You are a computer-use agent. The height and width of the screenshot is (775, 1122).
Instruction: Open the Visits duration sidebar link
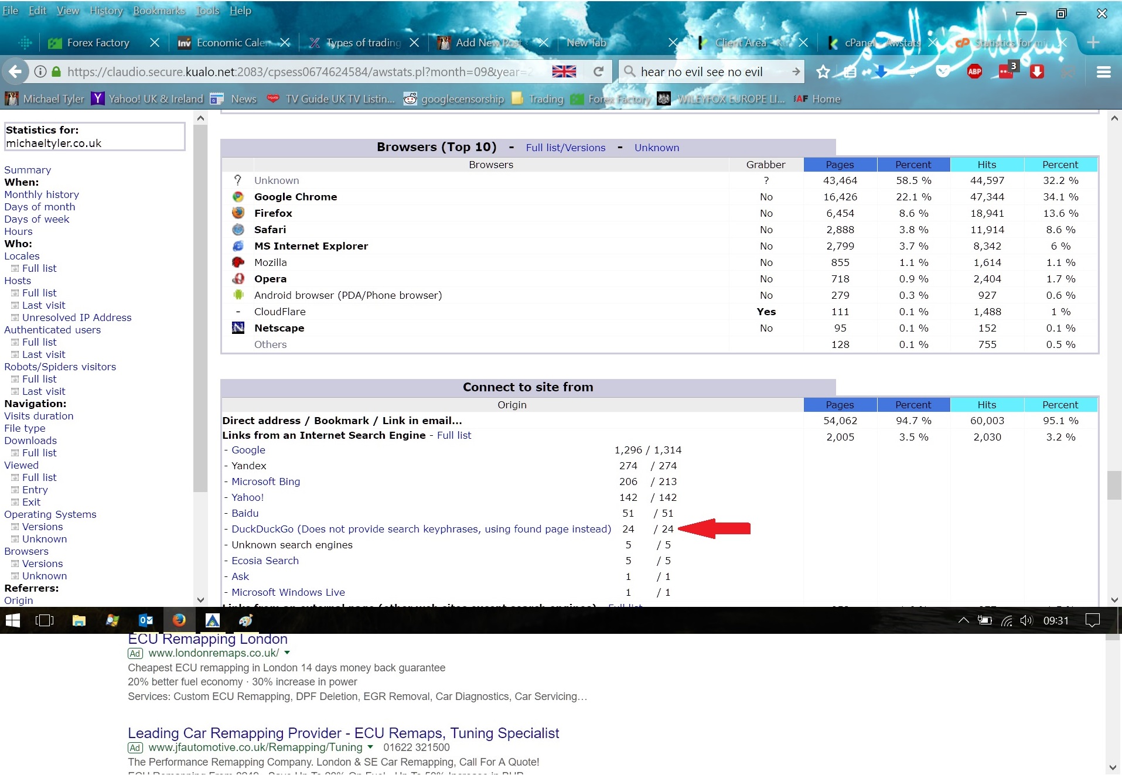click(x=39, y=415)
